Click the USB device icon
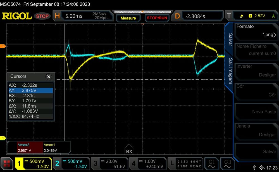 pos(254,168)
